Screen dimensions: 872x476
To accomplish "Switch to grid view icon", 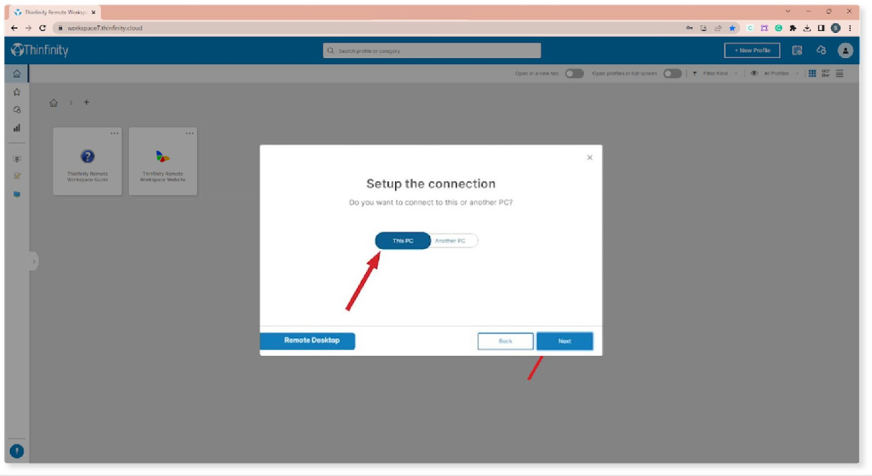I will tap(812, 74).
